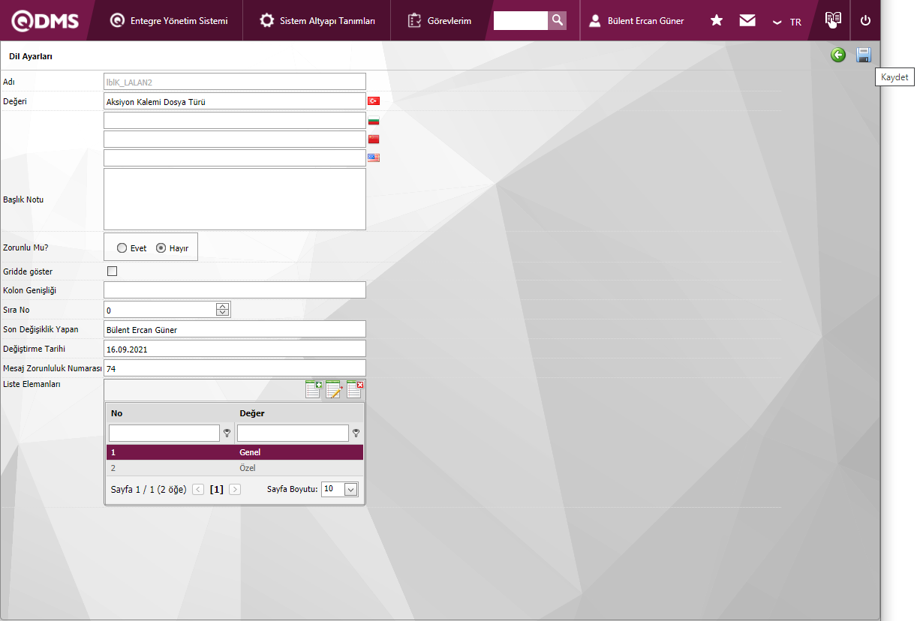Focus the Bulgarian value field

tap(235, 121)
